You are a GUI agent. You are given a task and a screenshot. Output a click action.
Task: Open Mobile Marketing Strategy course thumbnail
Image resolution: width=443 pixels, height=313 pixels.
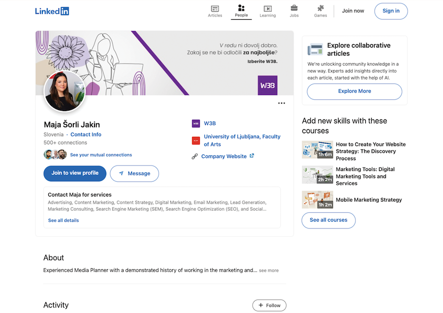click(x=317, y=199)
